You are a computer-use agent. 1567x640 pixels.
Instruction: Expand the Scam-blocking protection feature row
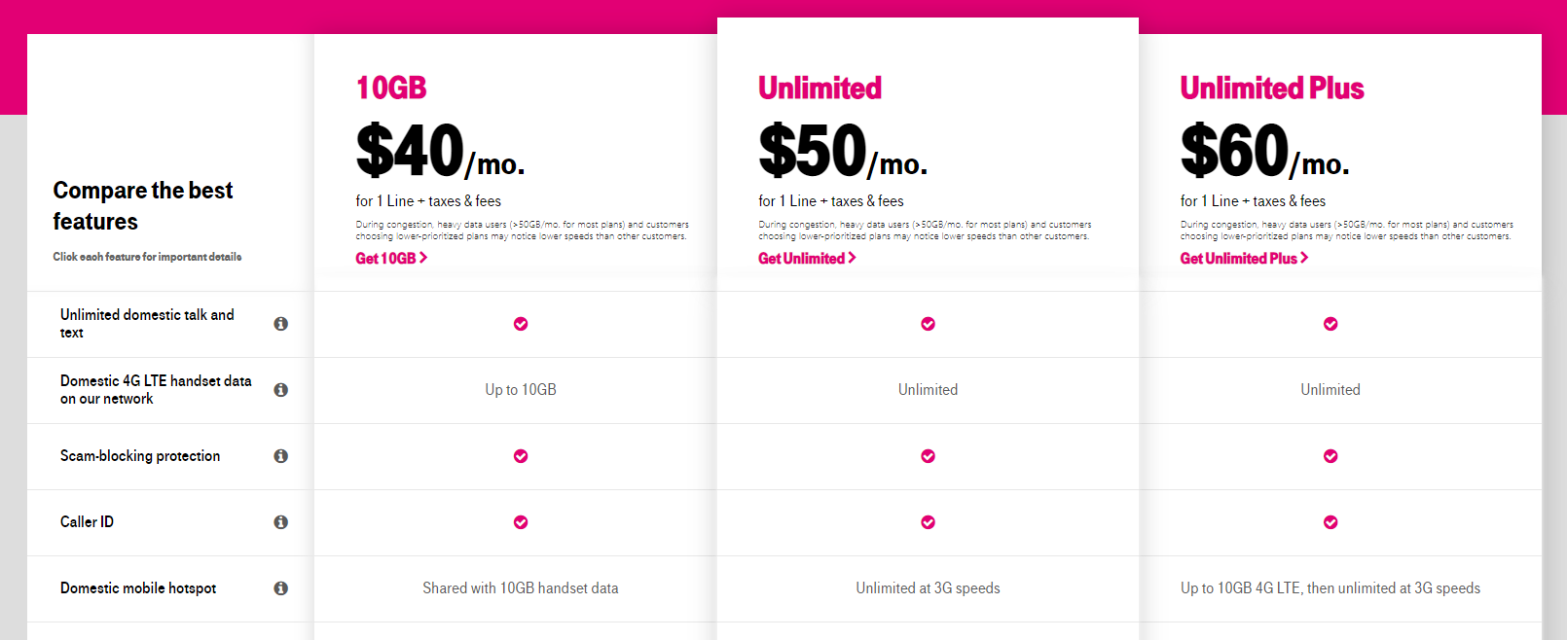140,456
